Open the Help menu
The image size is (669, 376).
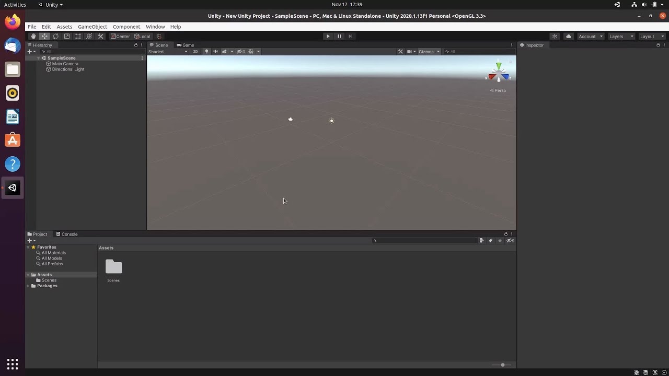click(x=176, y=27)
